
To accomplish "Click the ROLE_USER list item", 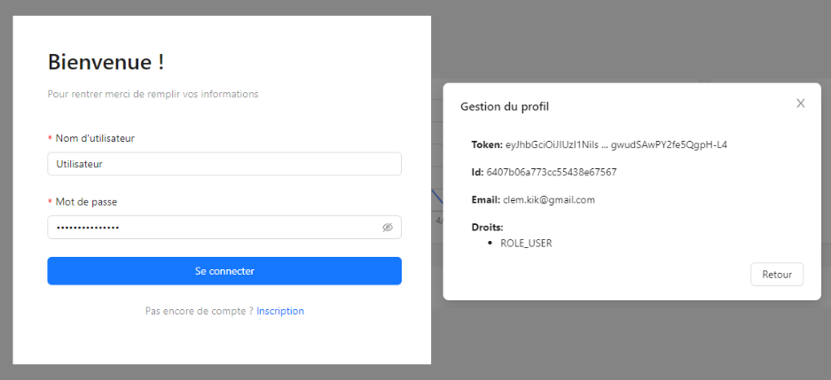I will coord(526,244).
